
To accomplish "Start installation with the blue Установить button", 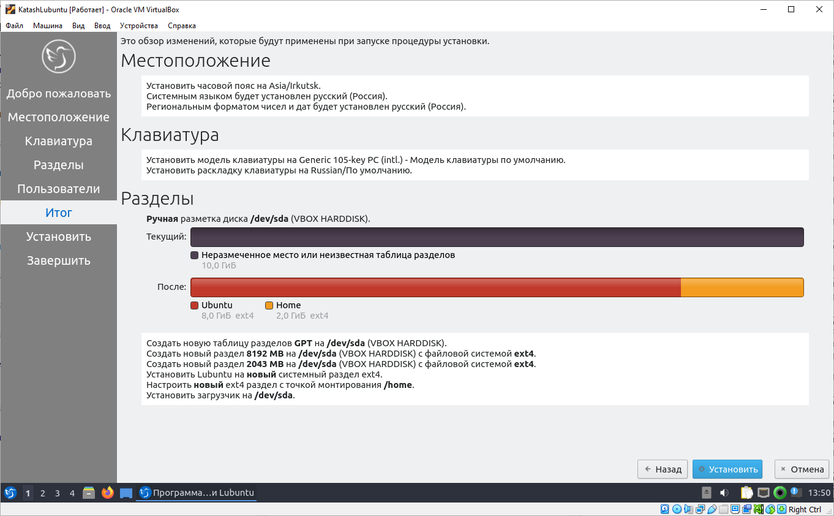I will click(x=727, y=469).
